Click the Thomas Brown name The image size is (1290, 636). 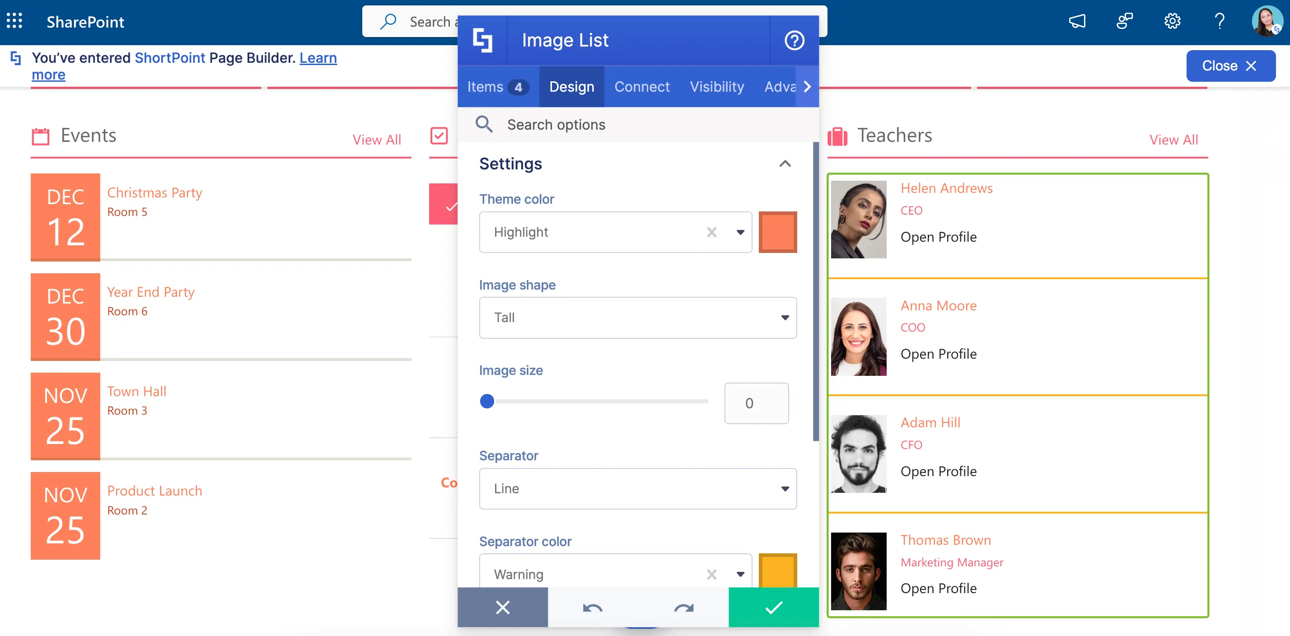945,540
